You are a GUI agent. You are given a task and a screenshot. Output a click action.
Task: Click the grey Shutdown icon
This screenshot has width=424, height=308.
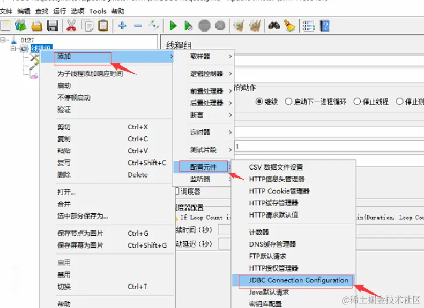(x=220, y=26)
